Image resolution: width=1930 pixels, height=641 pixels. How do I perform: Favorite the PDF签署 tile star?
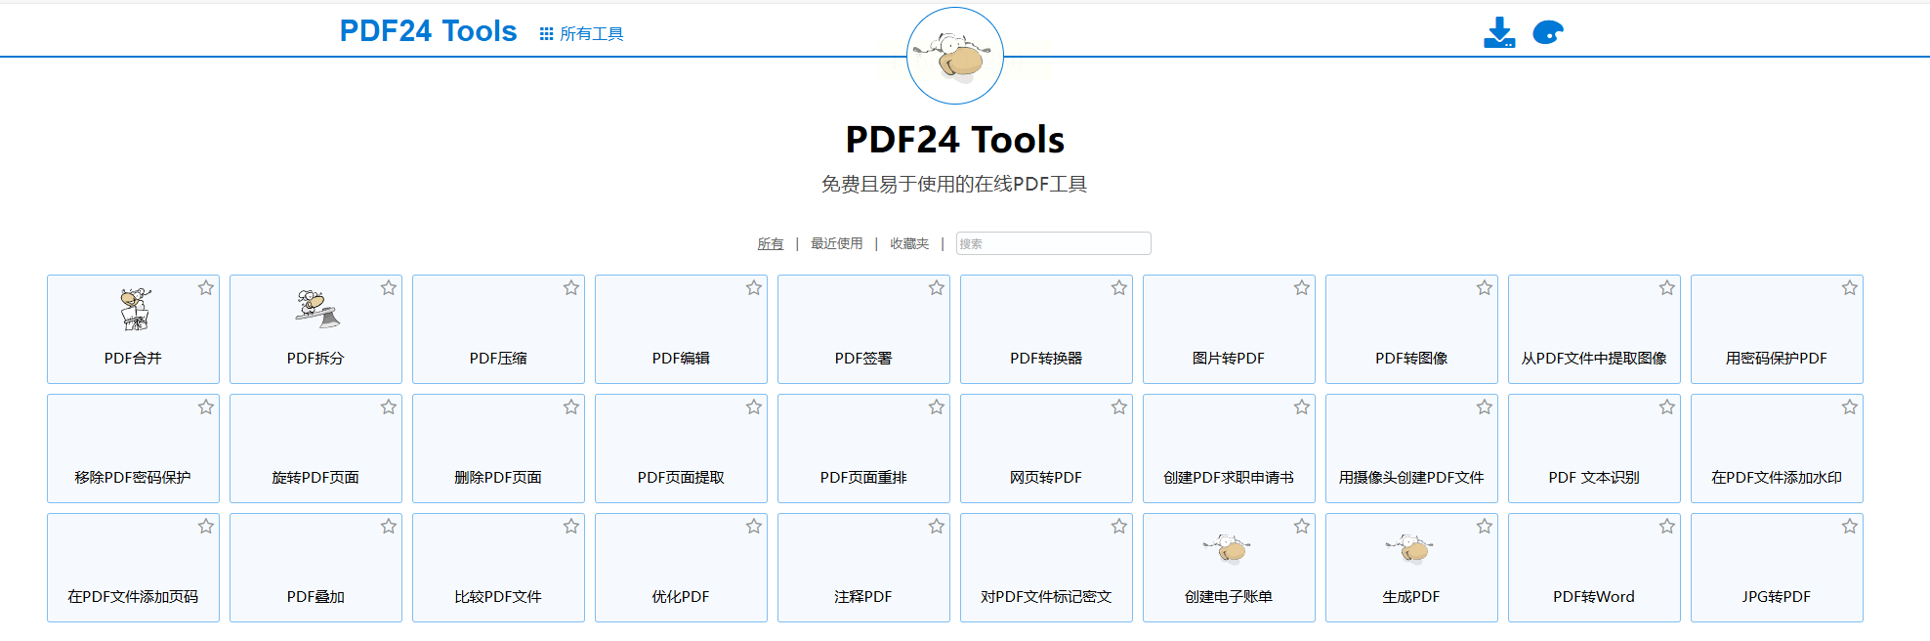click(937, 288)
